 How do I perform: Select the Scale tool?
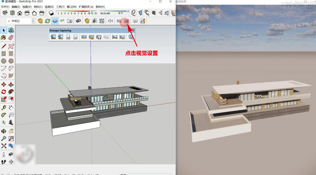coord(4,99)
